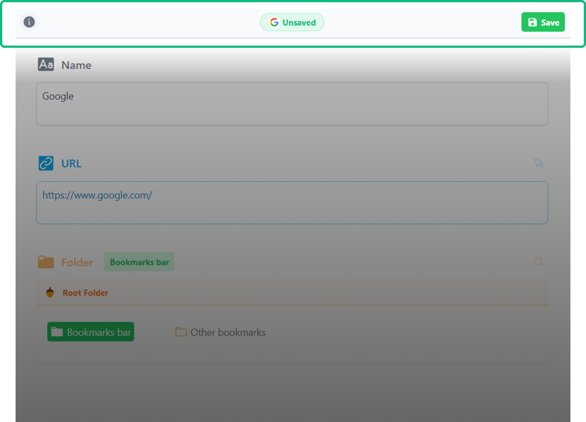
Task: Focus the Name field containing Google
Action: pos(292,104)
